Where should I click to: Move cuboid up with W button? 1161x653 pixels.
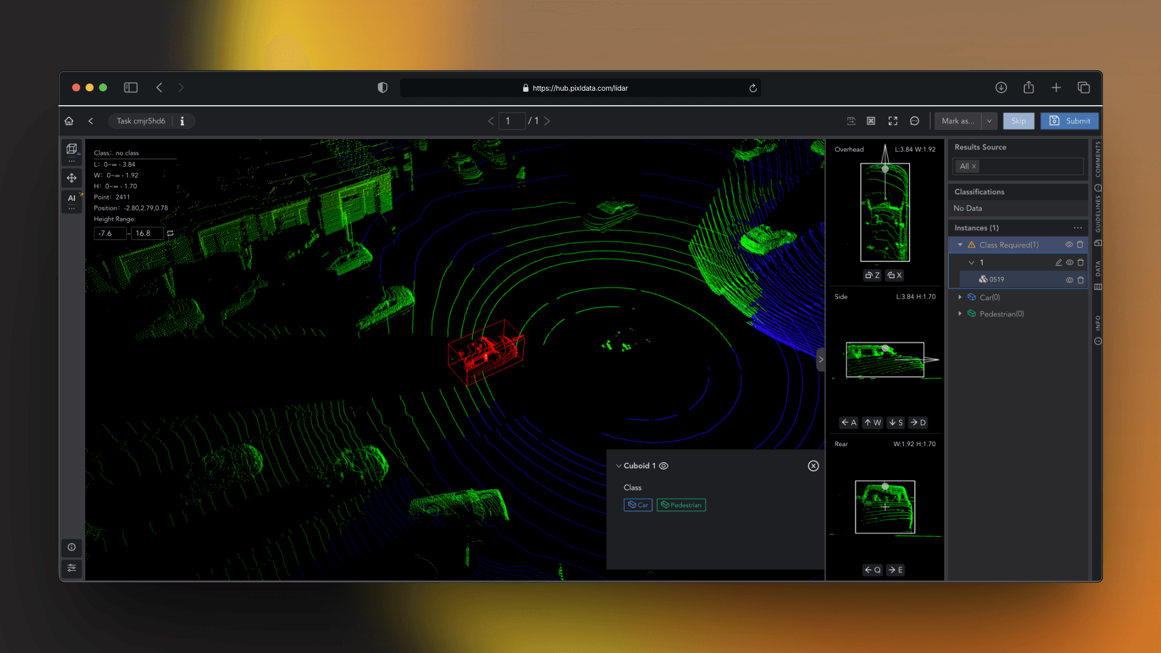point(872,423)
